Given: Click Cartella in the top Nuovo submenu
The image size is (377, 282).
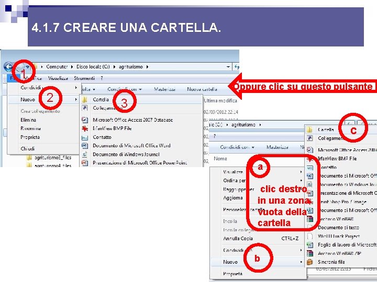Looking at the screenshot, I should [101, 99].
